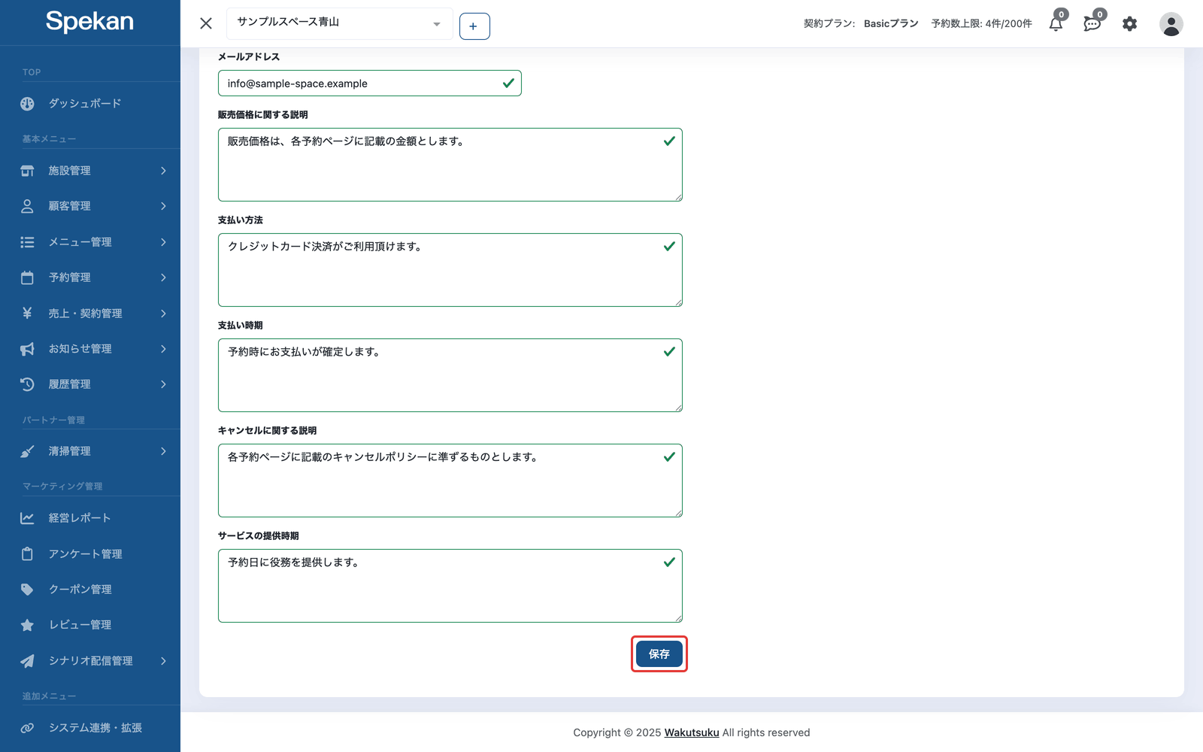This screenshot has height=752, width=1203.
Task: Click the 清掃管理 broom icon
Action: click(27, 451)
